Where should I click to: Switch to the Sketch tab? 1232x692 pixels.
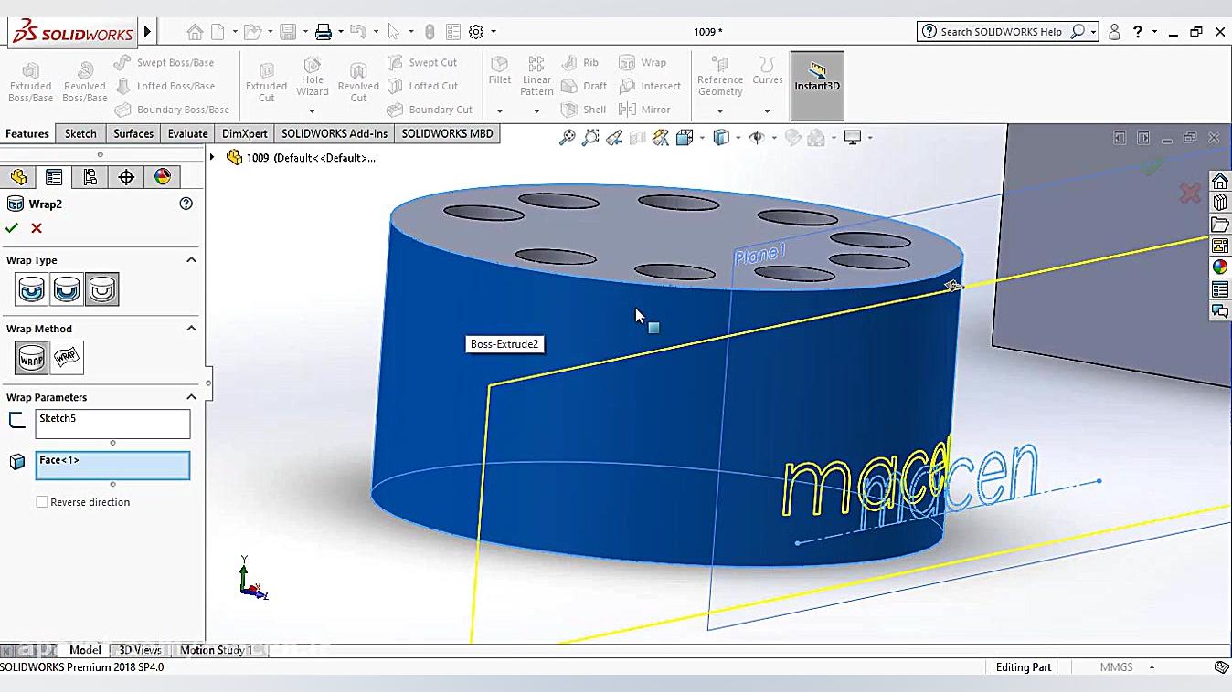click(x=80, y=133)
